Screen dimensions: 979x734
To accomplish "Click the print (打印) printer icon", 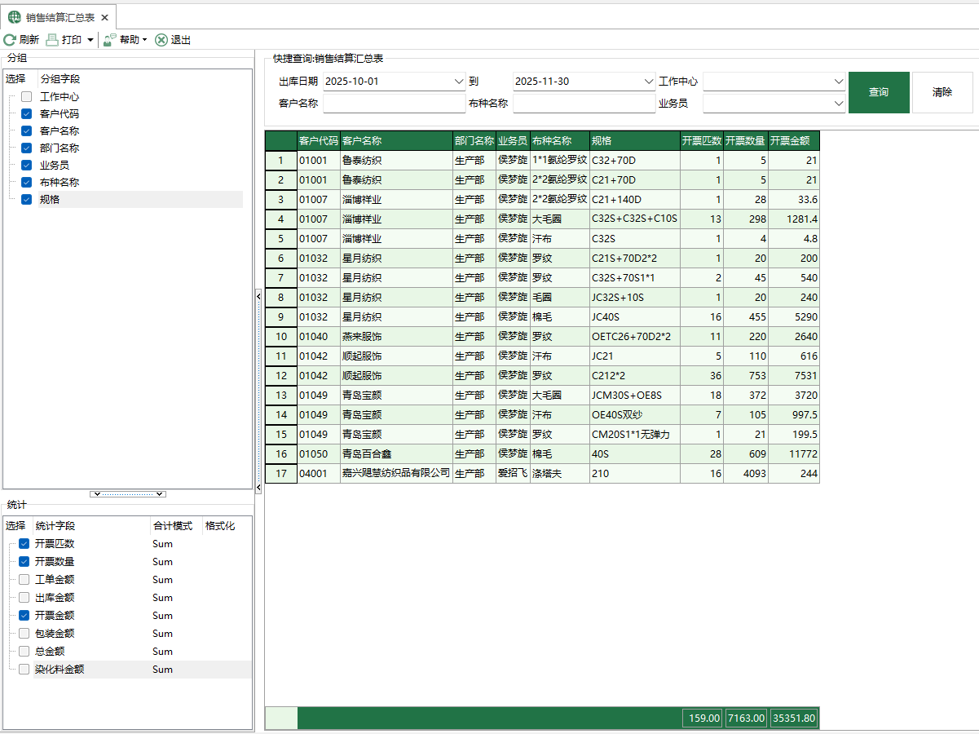I will click(52, 40).
